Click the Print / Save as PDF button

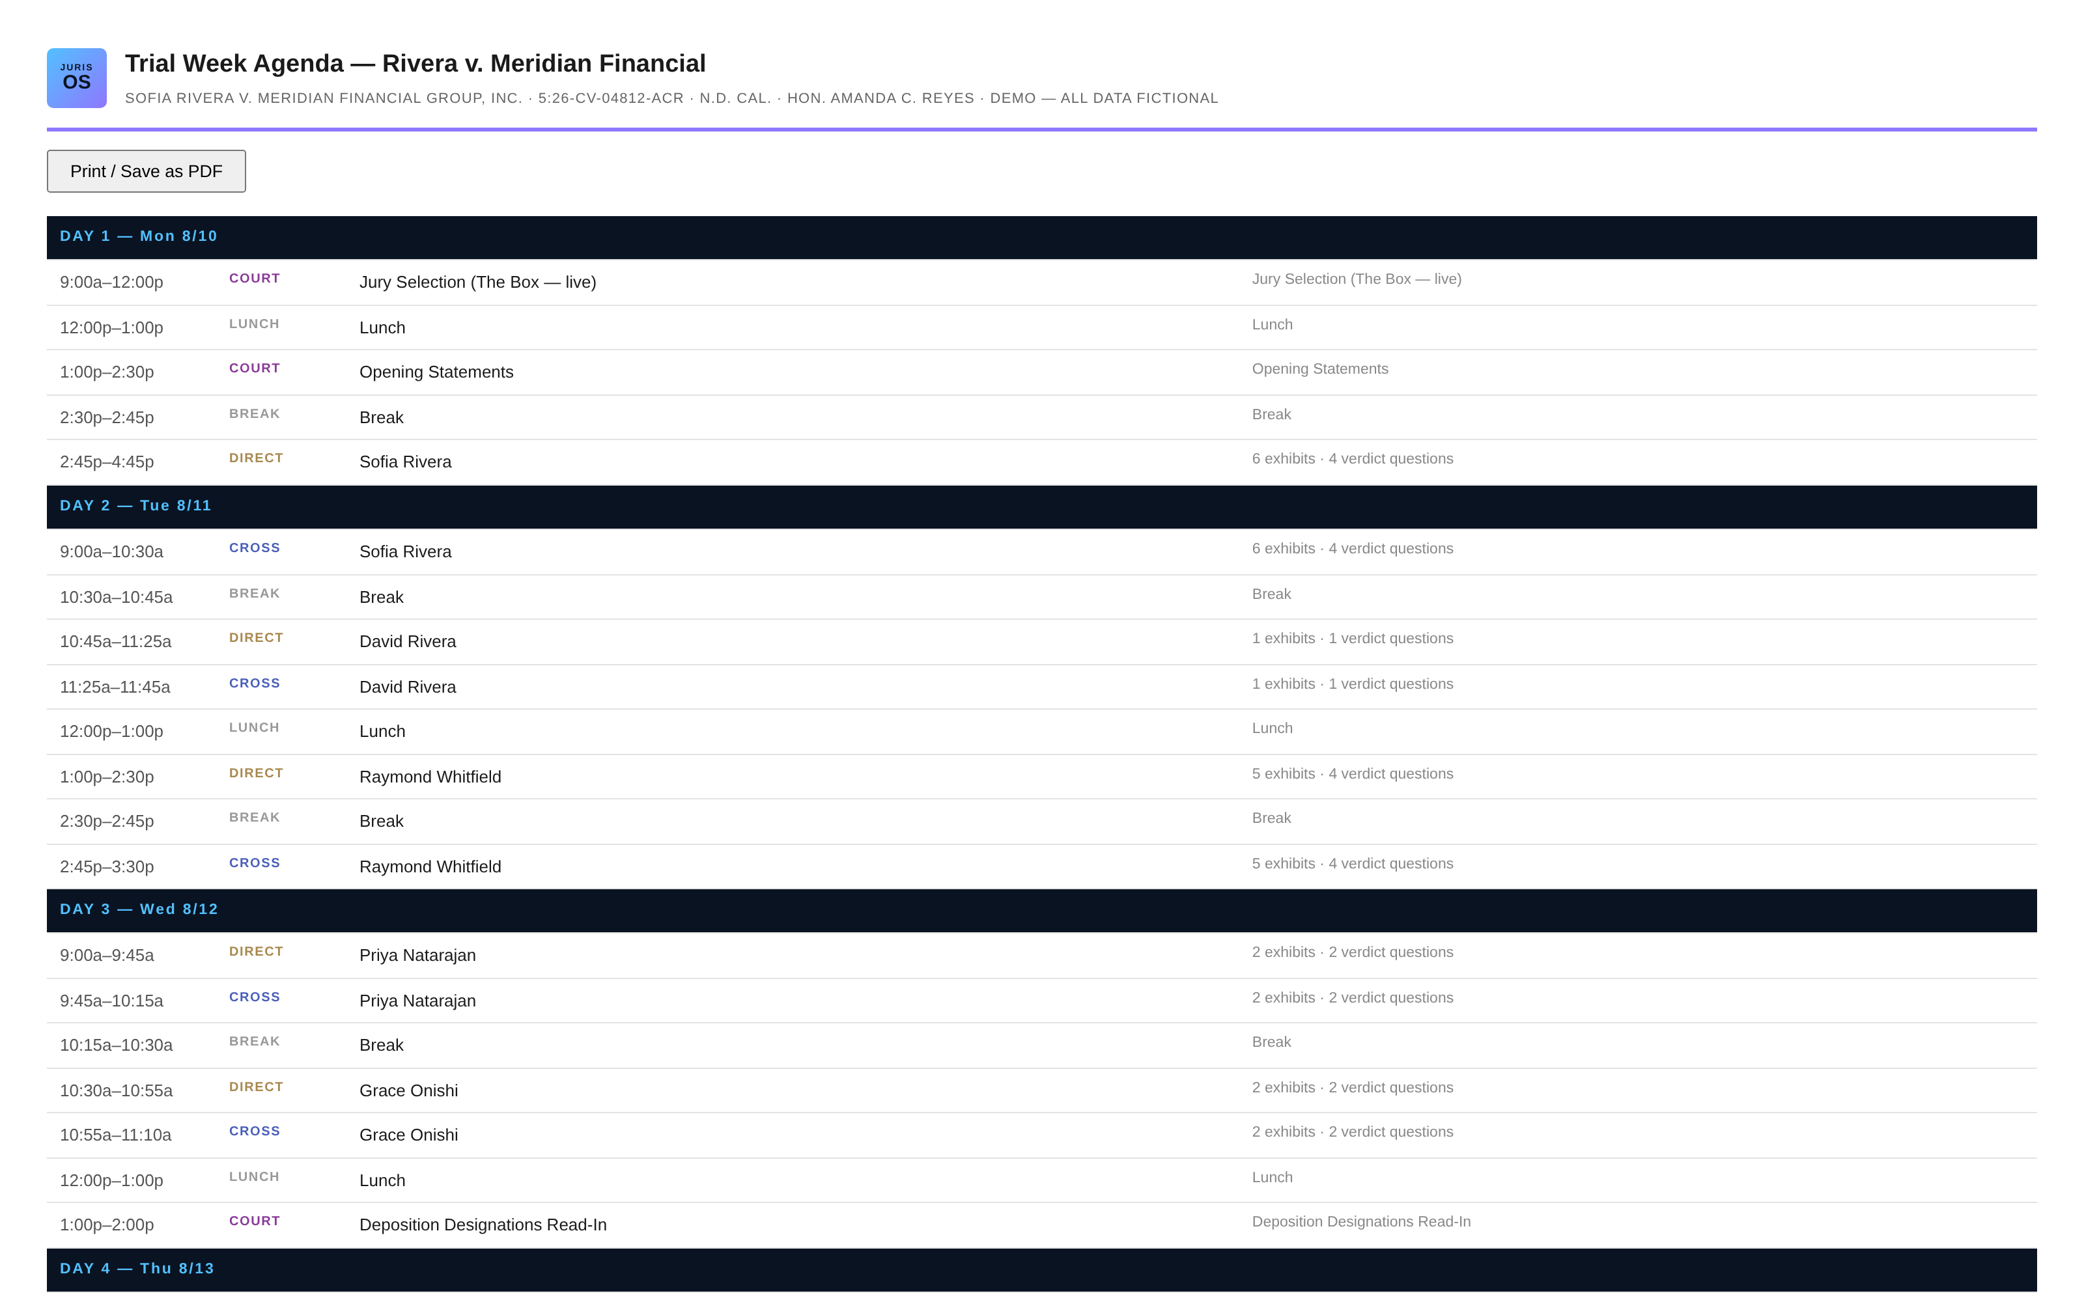coord(147,171)
